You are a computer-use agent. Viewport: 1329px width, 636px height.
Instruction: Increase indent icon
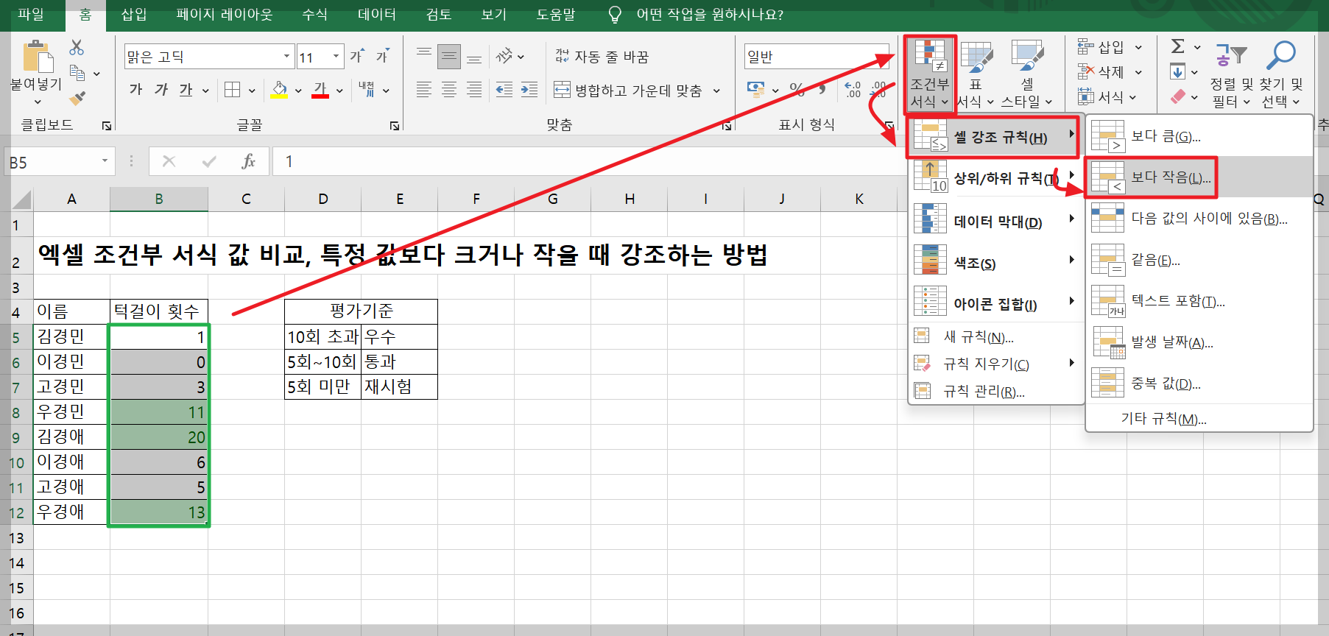529,90
